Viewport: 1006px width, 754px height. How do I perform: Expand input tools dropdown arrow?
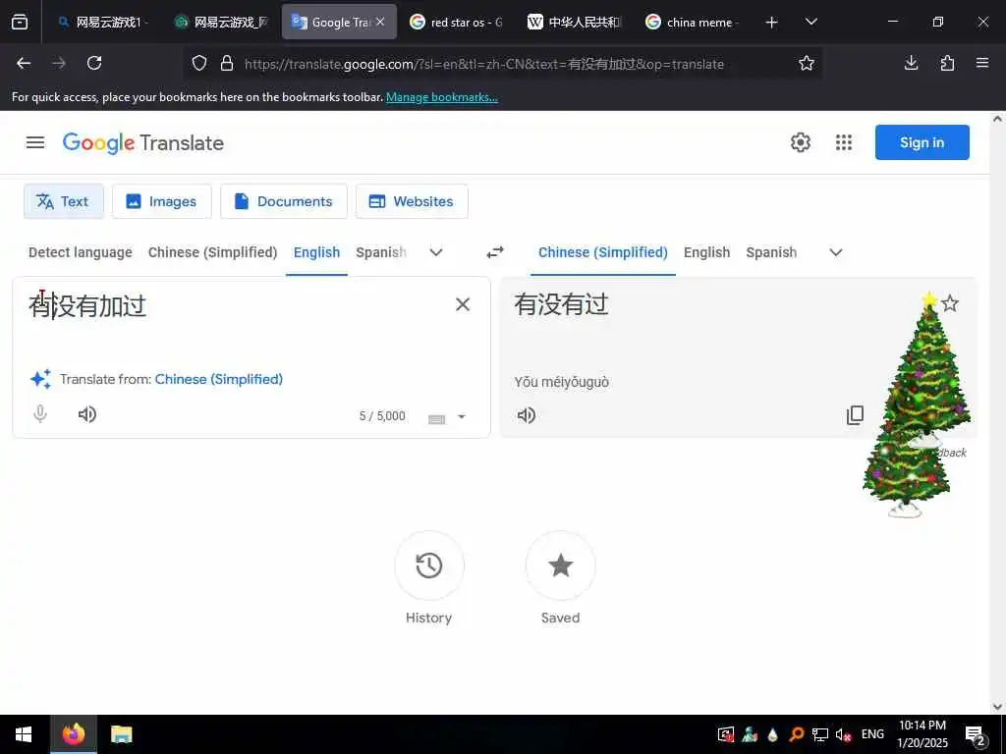pyautogui.click(x=462, y=416)
